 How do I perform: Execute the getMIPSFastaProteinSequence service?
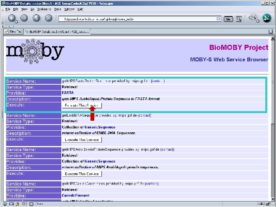(82, 105)
